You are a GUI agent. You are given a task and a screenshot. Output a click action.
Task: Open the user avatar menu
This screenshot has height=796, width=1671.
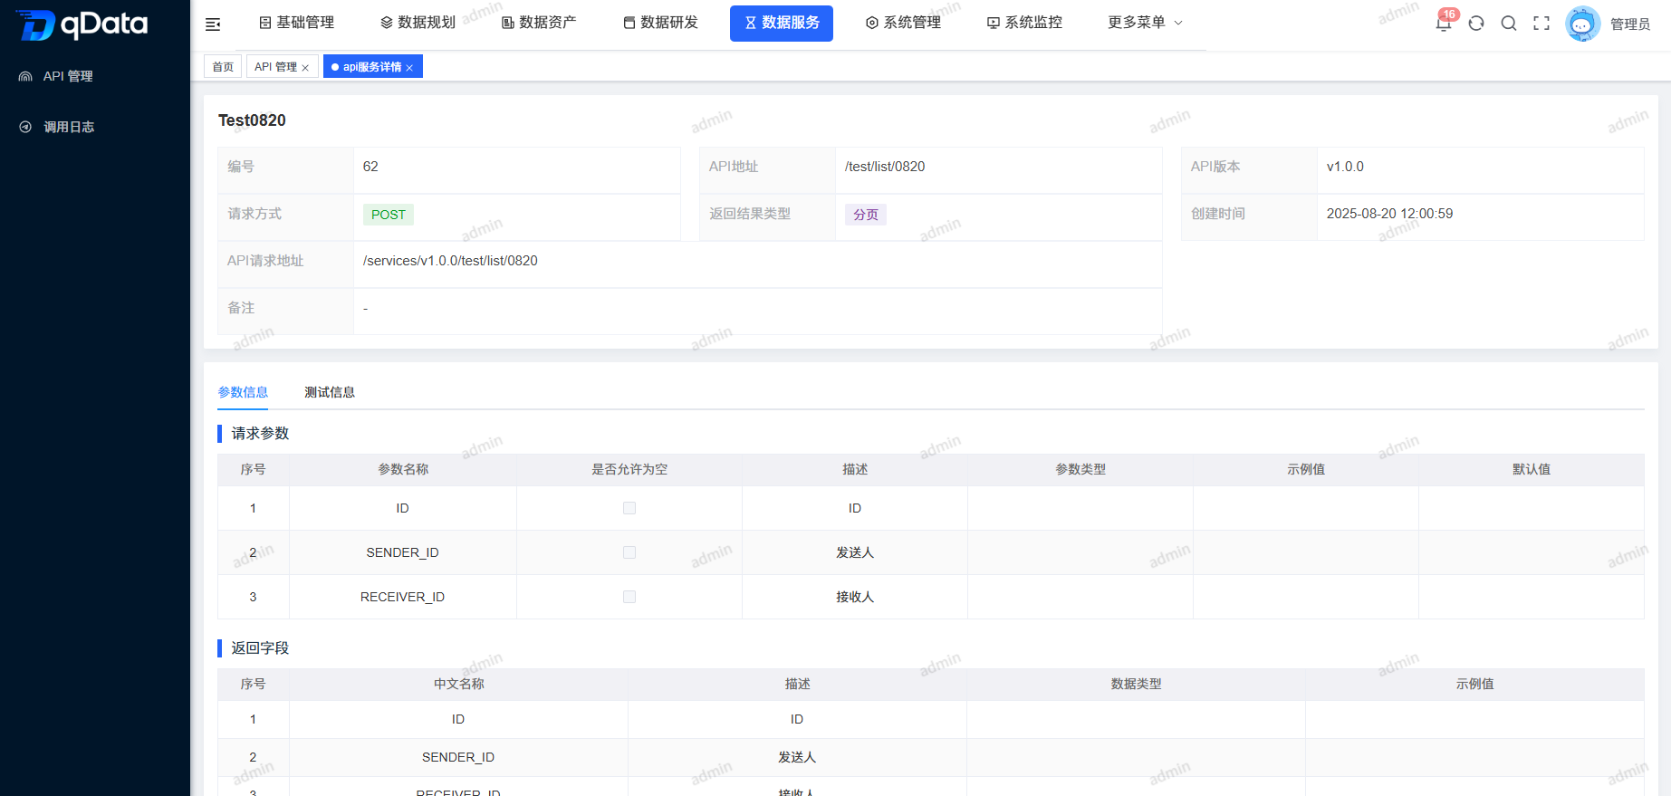(x=1582, y=24)
